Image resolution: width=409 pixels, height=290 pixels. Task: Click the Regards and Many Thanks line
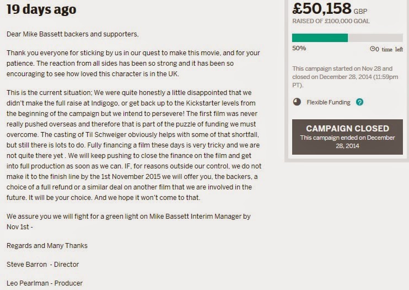pyautogui.click(x=47, y=246)
